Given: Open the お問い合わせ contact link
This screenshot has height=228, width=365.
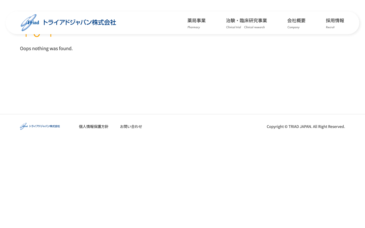Looking at the screenshot, I should pyautogui.click(x=131, y=127).
